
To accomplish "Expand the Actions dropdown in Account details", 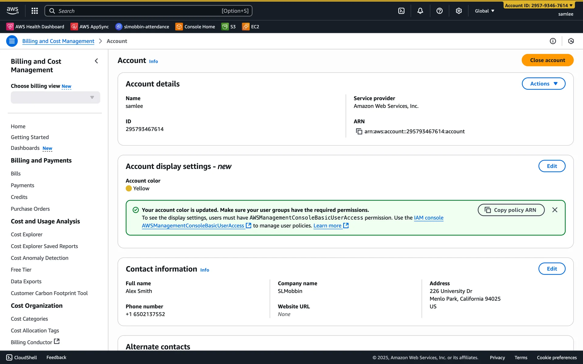I will [x=543, y=84].
